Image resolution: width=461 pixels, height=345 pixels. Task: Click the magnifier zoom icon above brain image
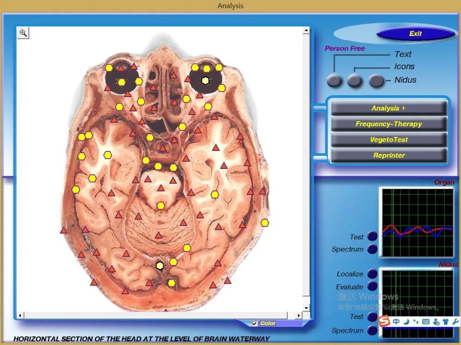(x=23, y=33)
